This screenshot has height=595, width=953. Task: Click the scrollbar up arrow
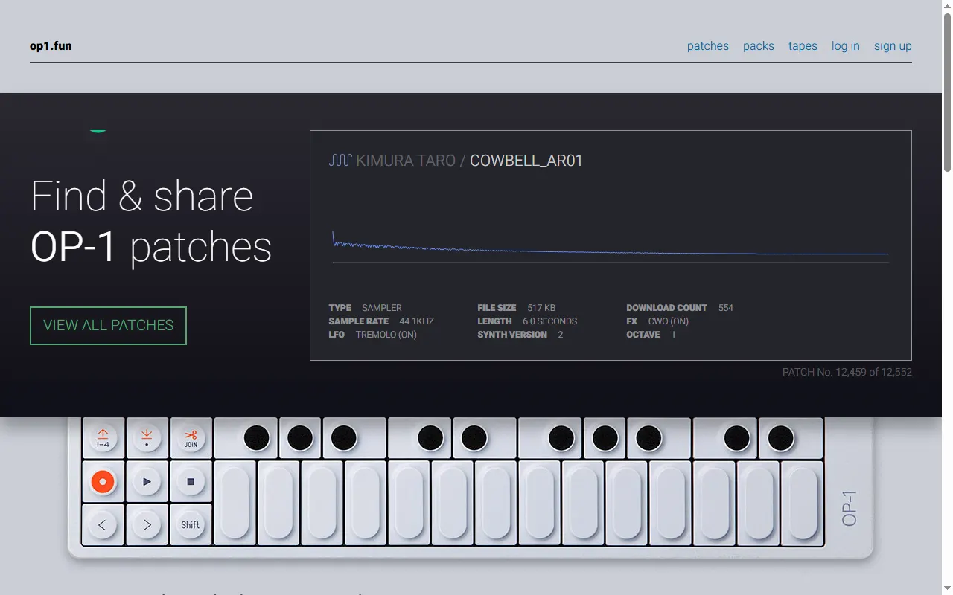(x=947, y=6)
